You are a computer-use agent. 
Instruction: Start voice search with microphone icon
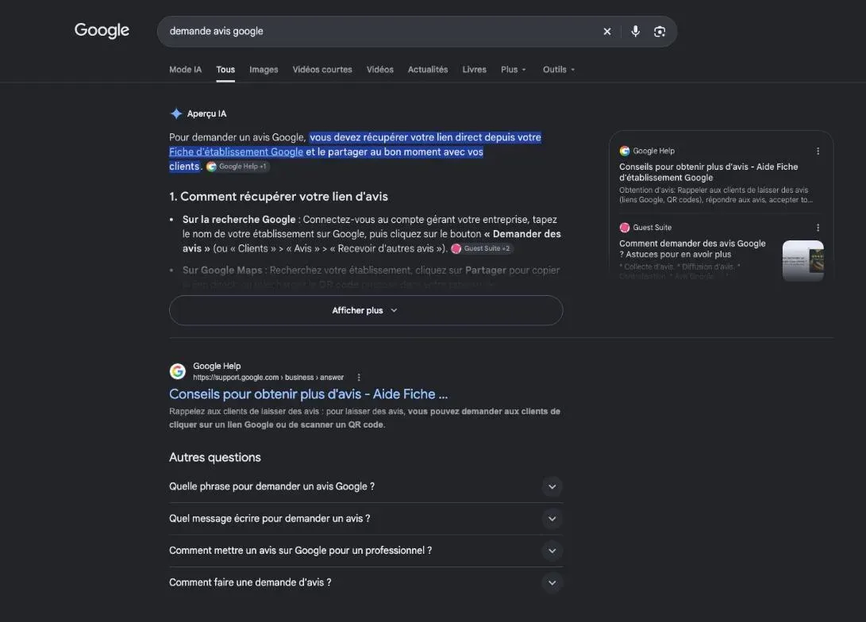click(635, 32)
